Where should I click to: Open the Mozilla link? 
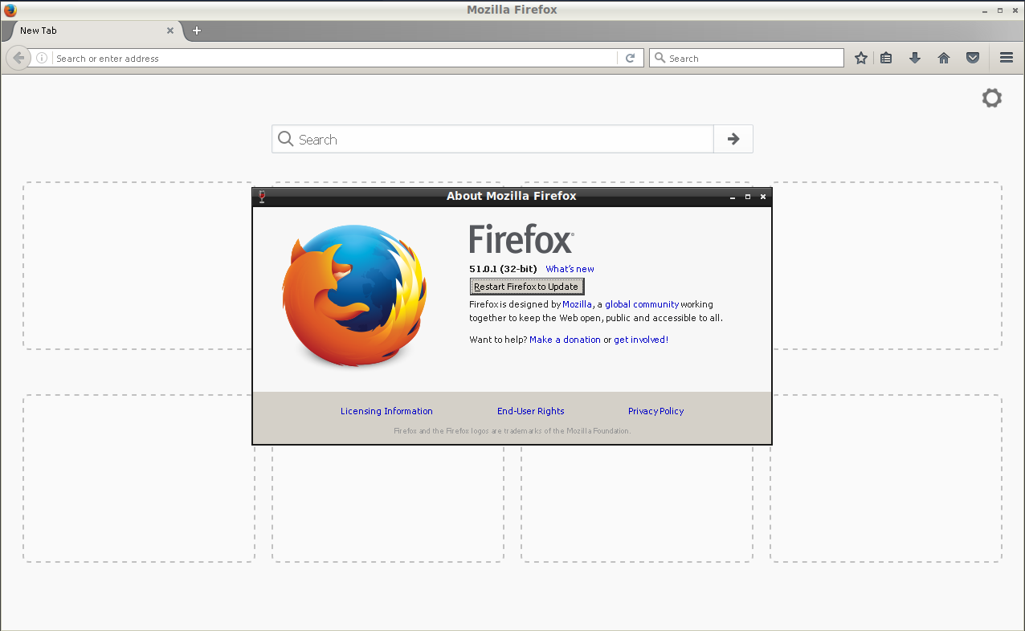tap(577, 304)
